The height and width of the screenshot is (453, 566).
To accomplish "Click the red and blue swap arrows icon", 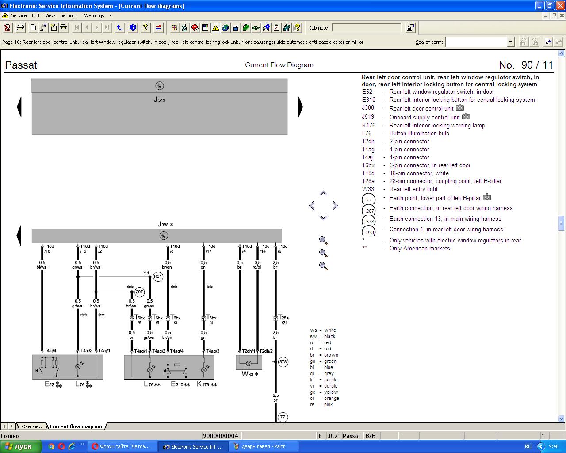I will click(x=158, y=27).
